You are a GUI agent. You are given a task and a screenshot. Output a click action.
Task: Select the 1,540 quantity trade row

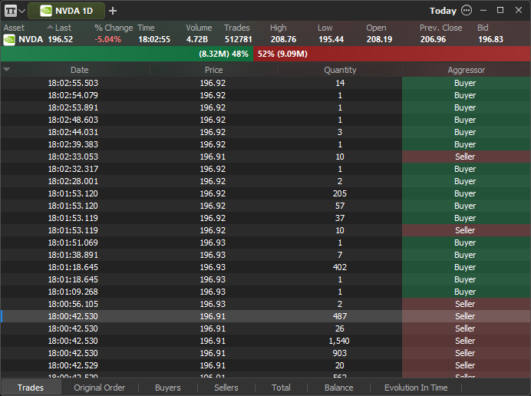(265, 341)
